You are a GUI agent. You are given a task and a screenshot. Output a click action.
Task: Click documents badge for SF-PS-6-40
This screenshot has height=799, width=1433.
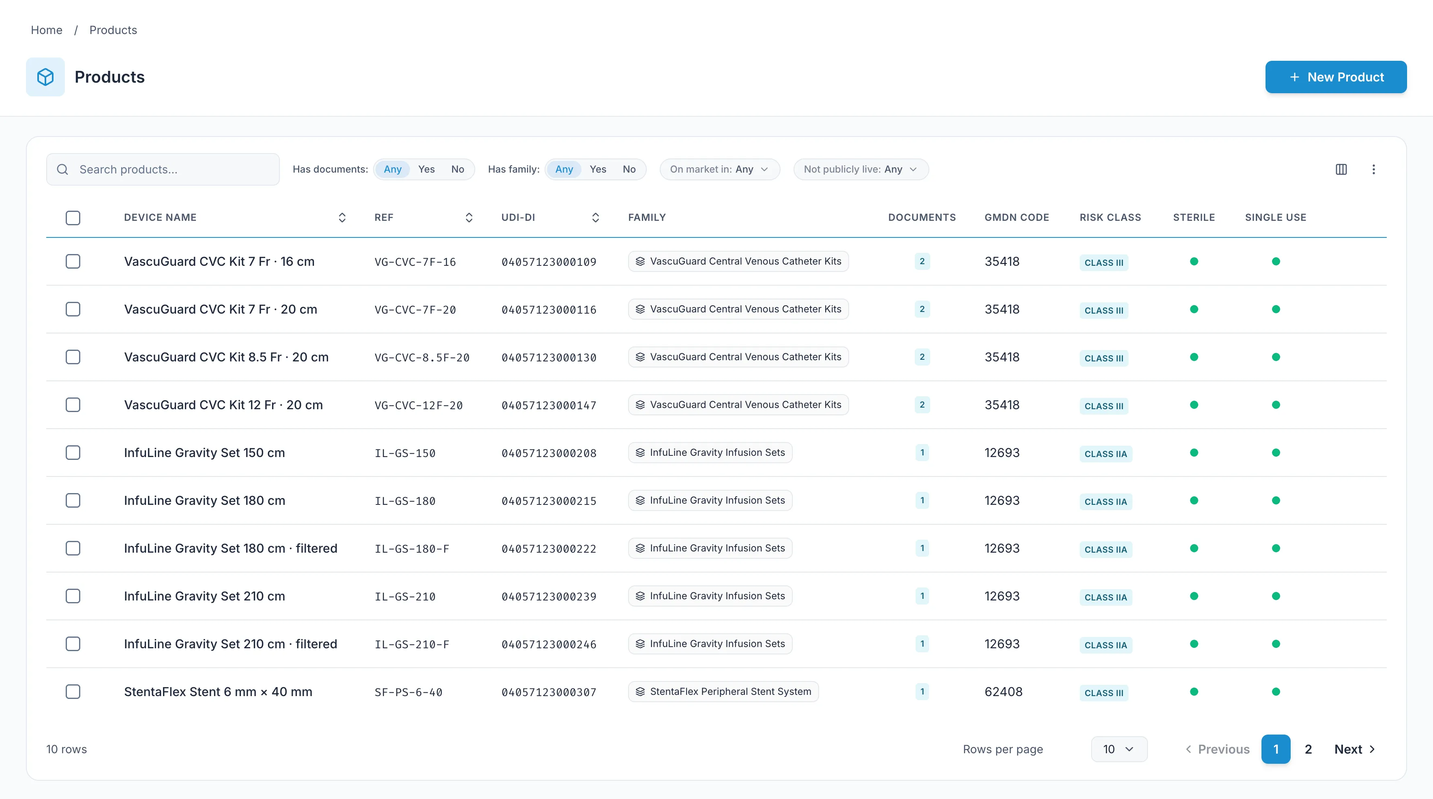pos(922,692)
